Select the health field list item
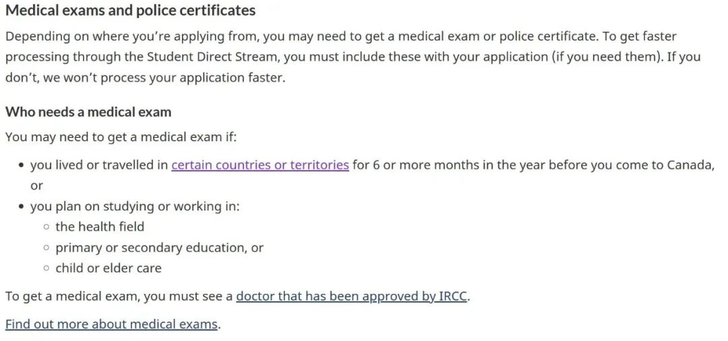The height and width of the screenshot is (341, 728). point(100,227)
